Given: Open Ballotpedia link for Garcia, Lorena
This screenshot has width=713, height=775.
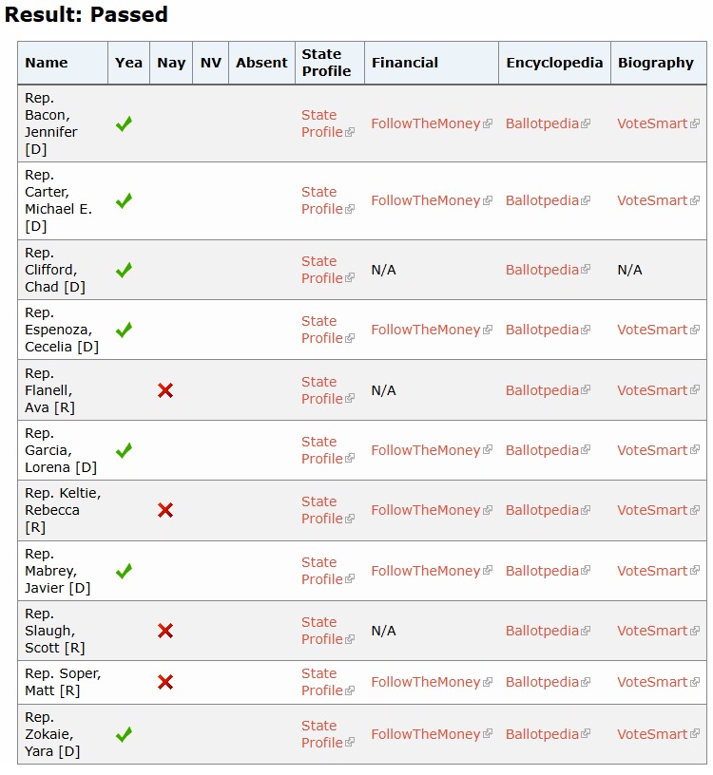Looking at the screenshot, I should (x=548, y=450).
